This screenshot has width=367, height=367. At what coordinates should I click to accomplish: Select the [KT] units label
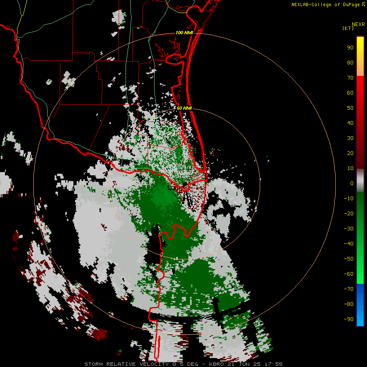(x=348, y=28)
